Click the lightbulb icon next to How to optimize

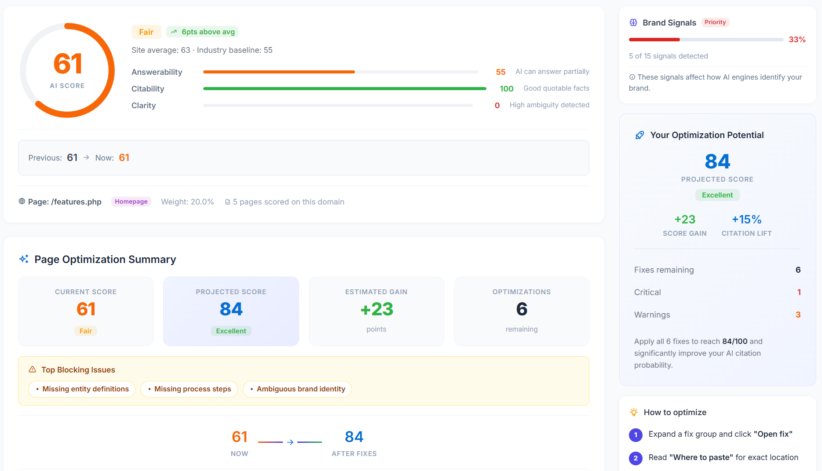(x=634, y=412)
